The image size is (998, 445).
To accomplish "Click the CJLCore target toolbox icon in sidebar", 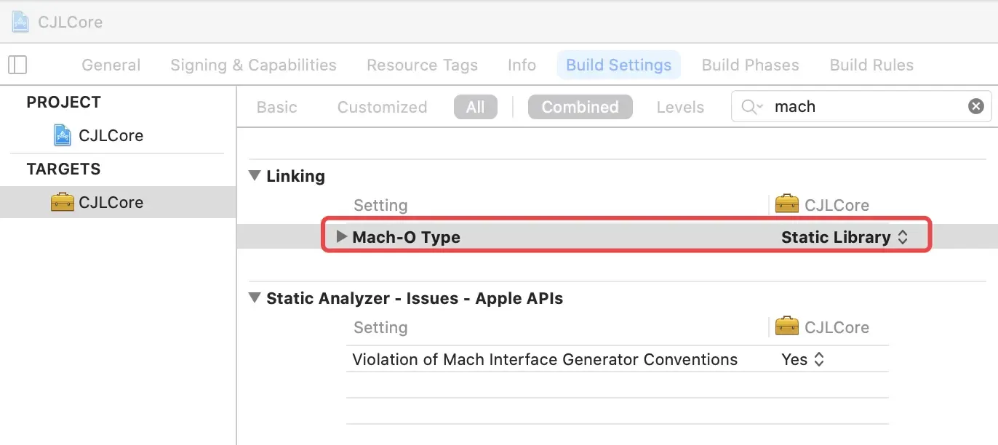I will (63, 202).
